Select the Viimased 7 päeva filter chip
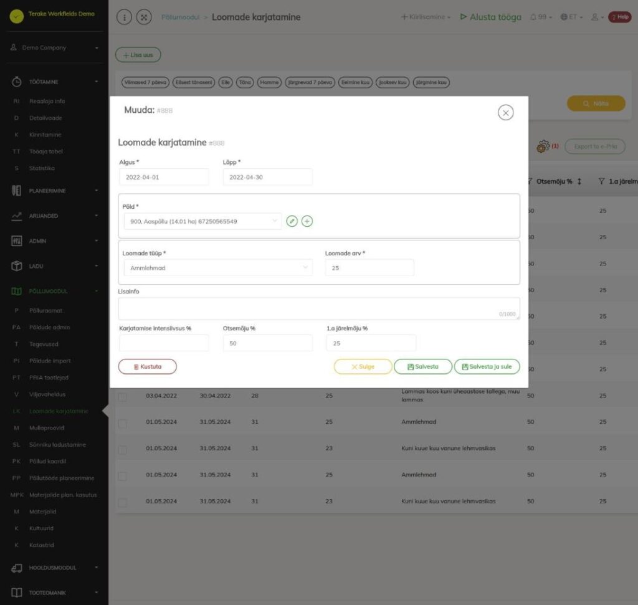This screenshot has width=638, height=605. (x=145, y=82)
